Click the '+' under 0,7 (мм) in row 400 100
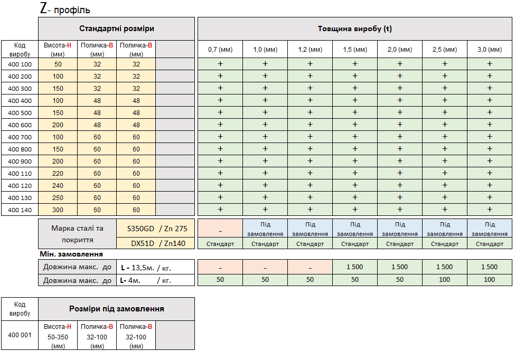 click(220, 64)
